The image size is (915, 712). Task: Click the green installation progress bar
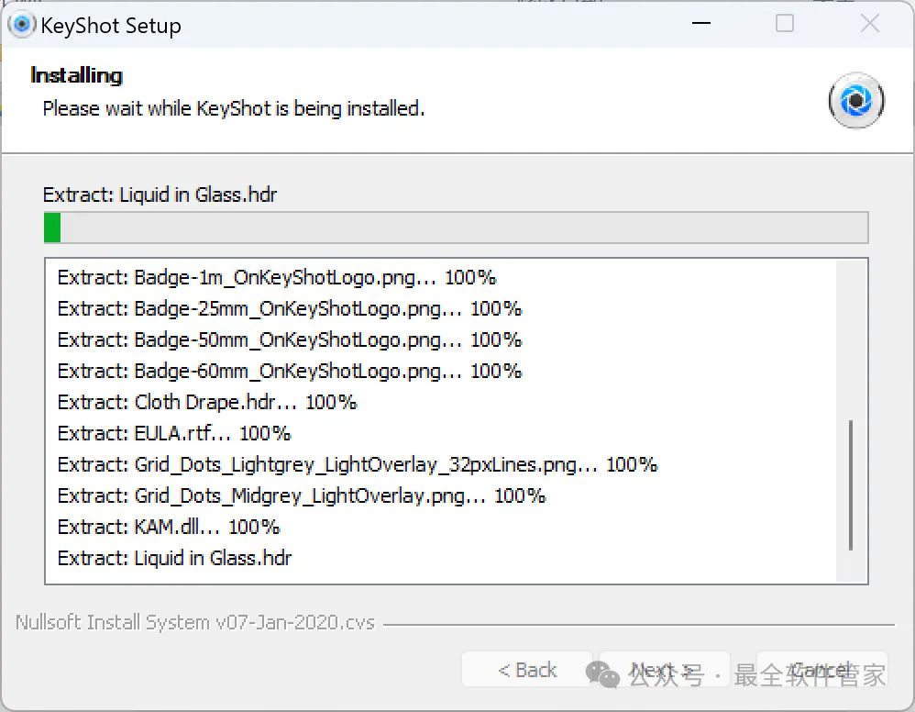coord(456,228)
